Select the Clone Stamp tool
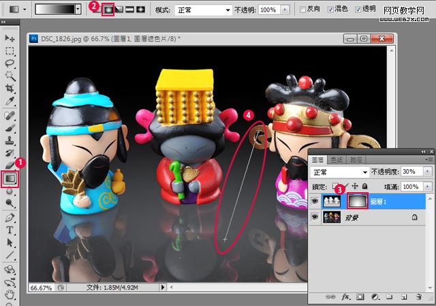This screenshot has width=436, height=306. (x=10, y=141)
